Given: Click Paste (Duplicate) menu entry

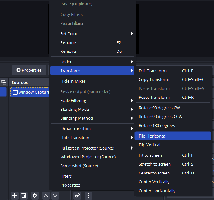Looking at the screenshot, I should click(x=92, y=4).
